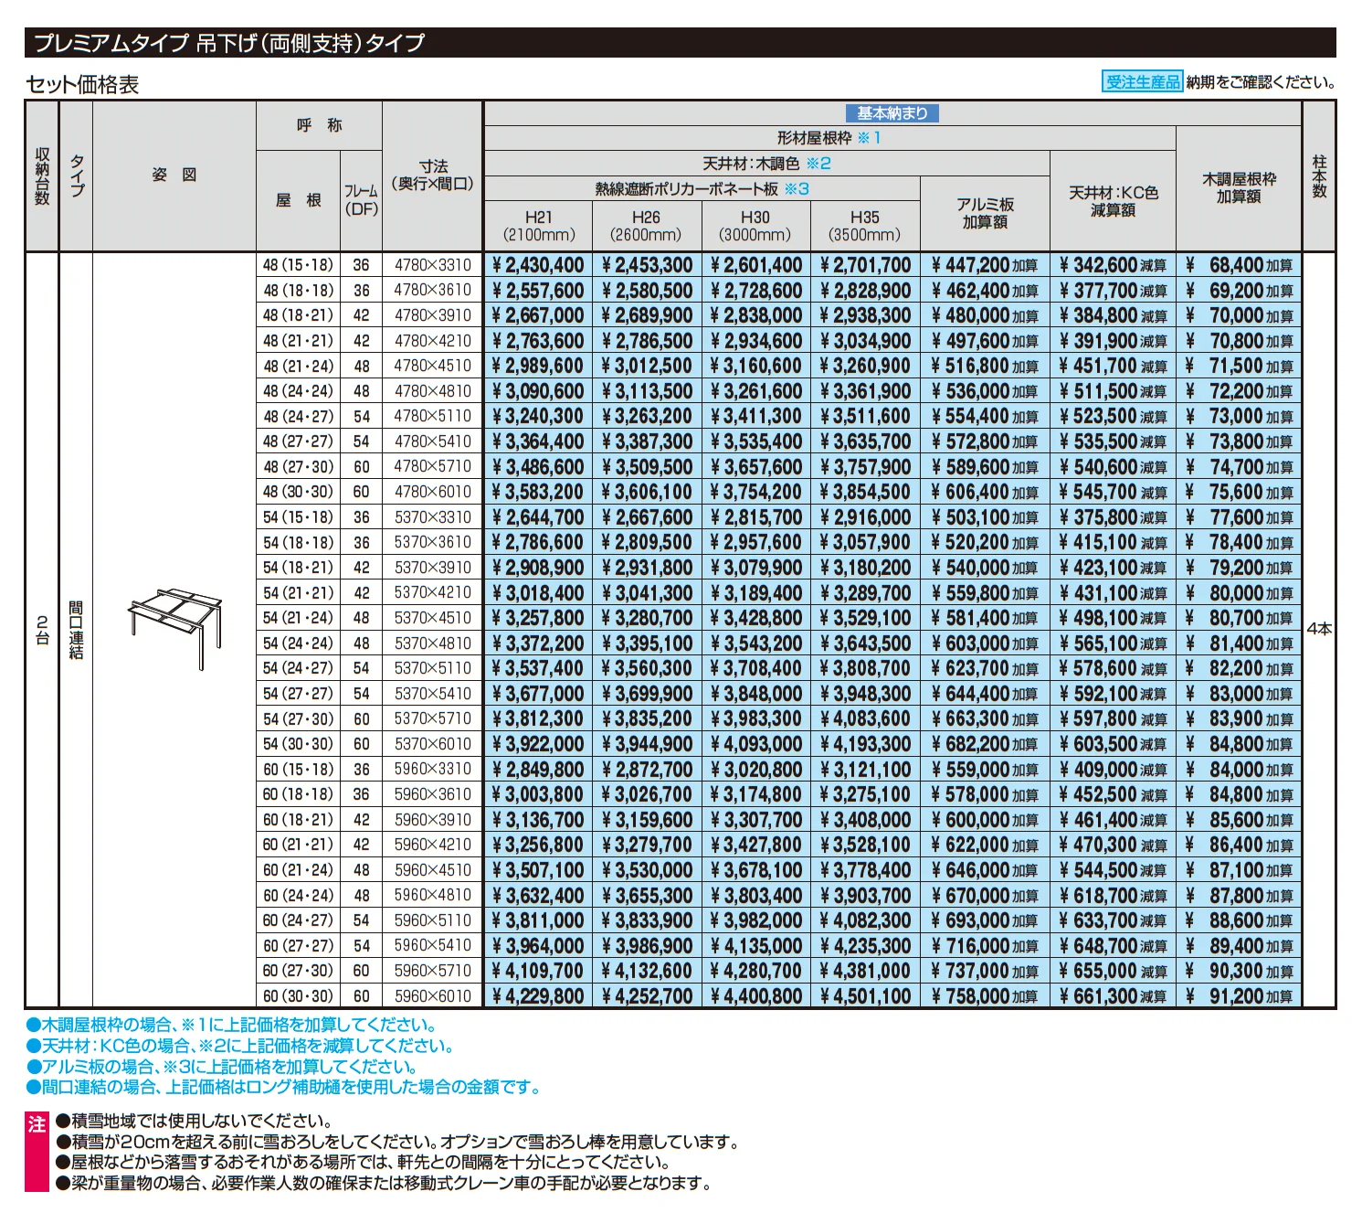Click the 4本 pillar count cell
1362x1223 pixels.
(x=1319, y=629)
